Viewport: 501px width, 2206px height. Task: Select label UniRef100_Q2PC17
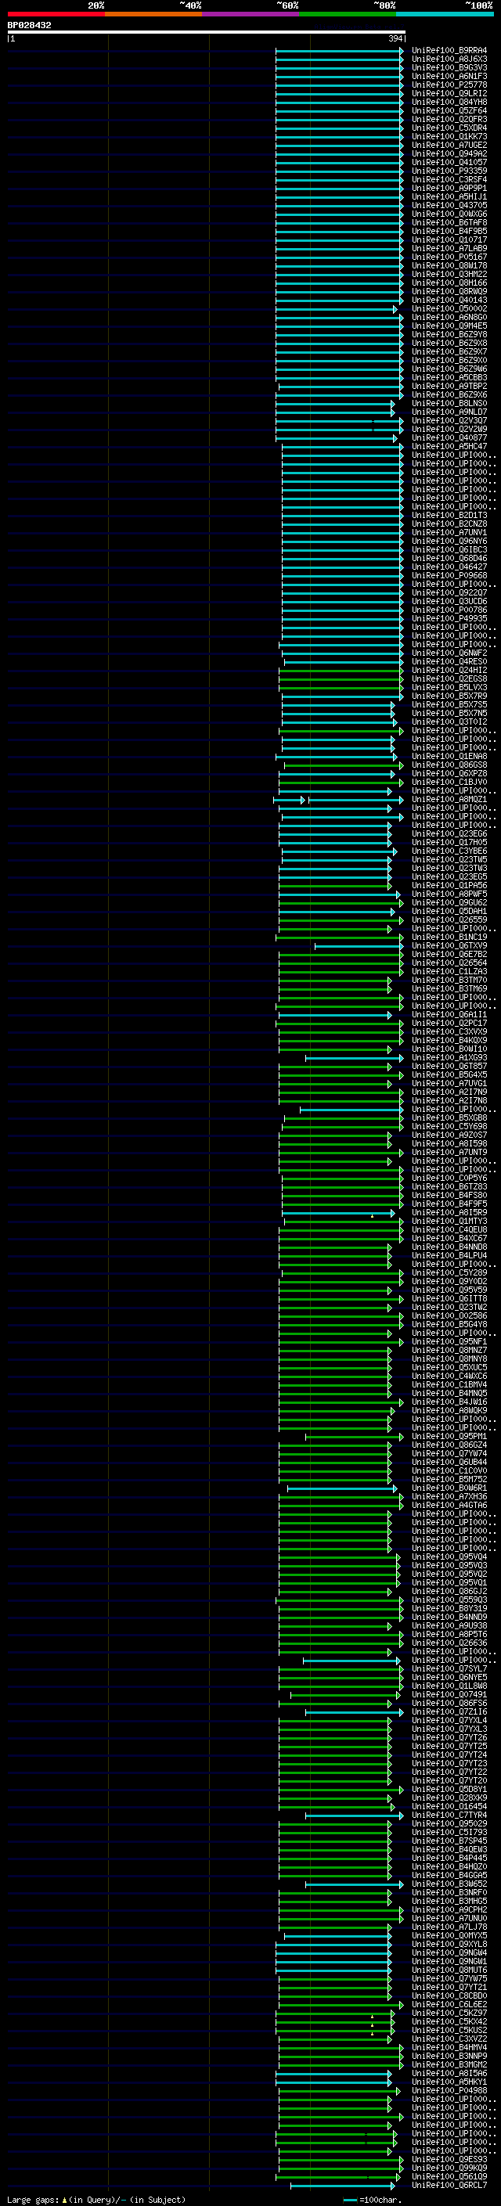click(449, 1024)
